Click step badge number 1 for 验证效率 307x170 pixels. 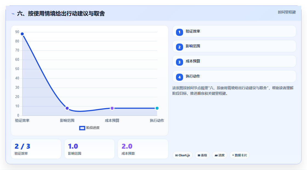pyautogui.click(x=179, y=32)
